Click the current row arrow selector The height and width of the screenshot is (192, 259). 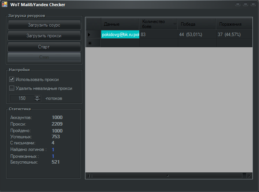94,35
